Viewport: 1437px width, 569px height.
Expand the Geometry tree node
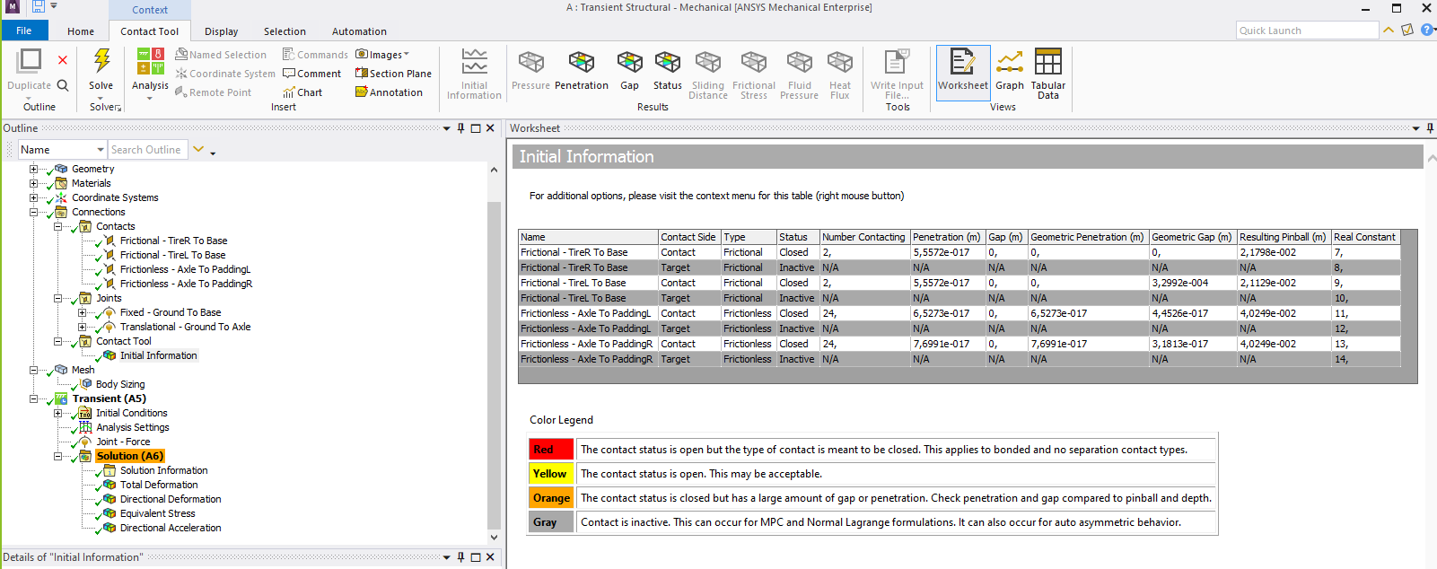pos(33,169)
